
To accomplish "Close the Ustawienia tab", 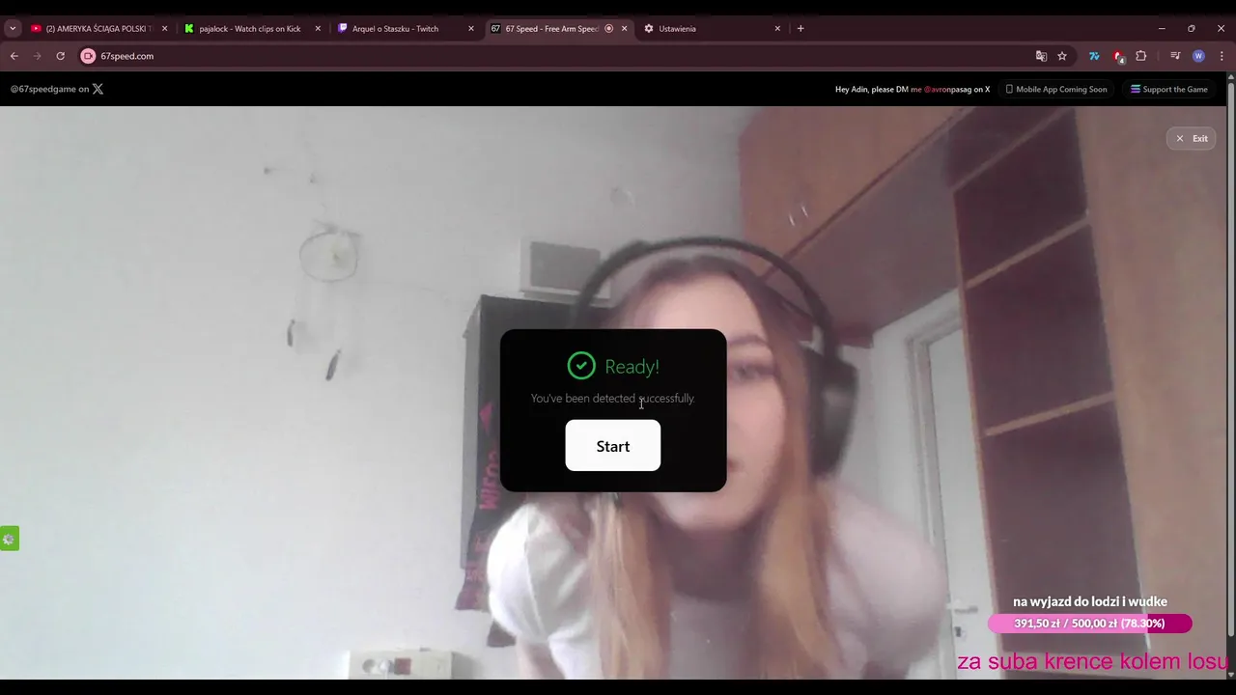I will [777, 28].
